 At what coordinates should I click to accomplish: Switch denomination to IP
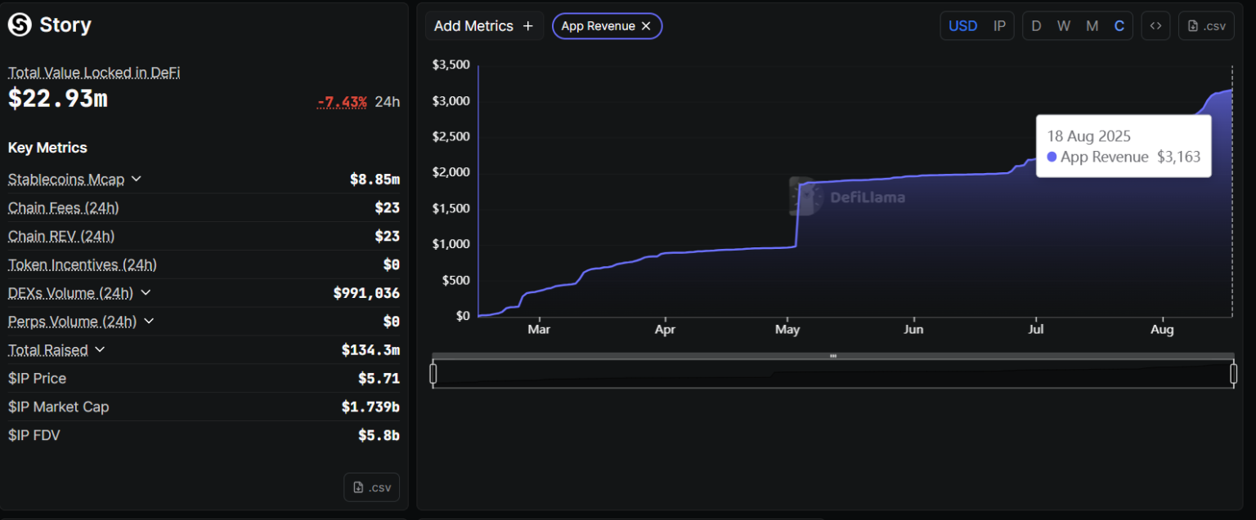point(999,25)
